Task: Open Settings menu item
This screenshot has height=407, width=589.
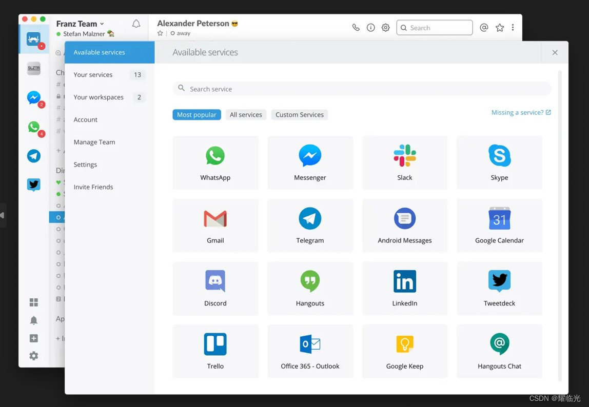Action: tap(110, 165)
